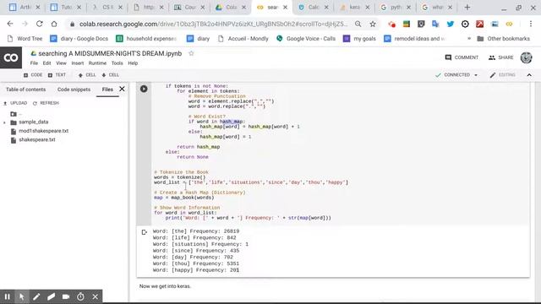The width and height of the screenshot is (541, 304).
Task: Select the recorder cursor tool
Action: click(22, 296)
